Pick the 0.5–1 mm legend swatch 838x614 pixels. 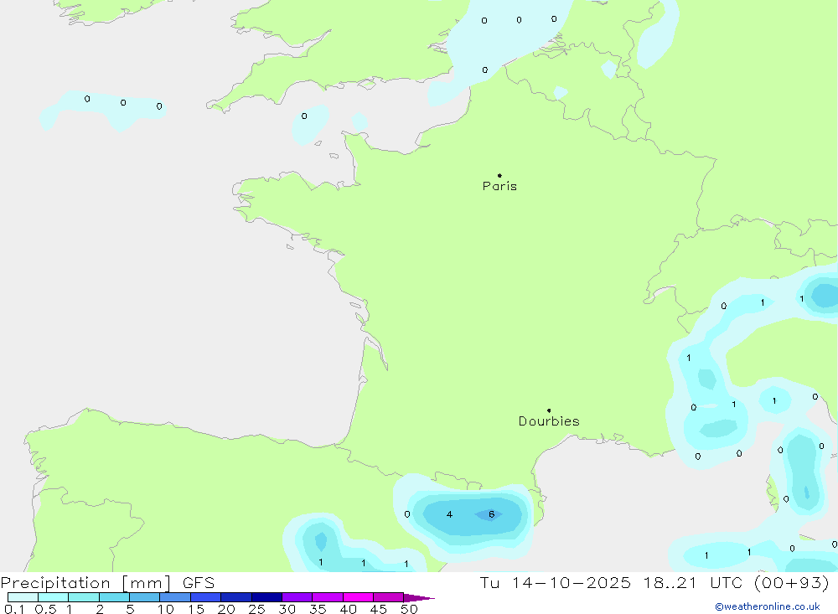pyautogui.click(x=53, y=597)
